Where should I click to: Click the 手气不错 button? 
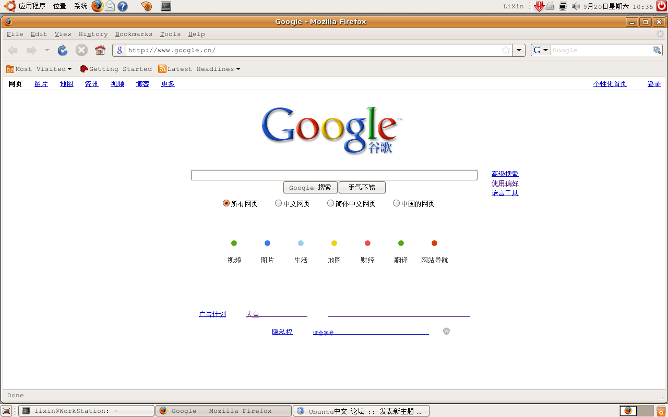(x=362, y=187)
